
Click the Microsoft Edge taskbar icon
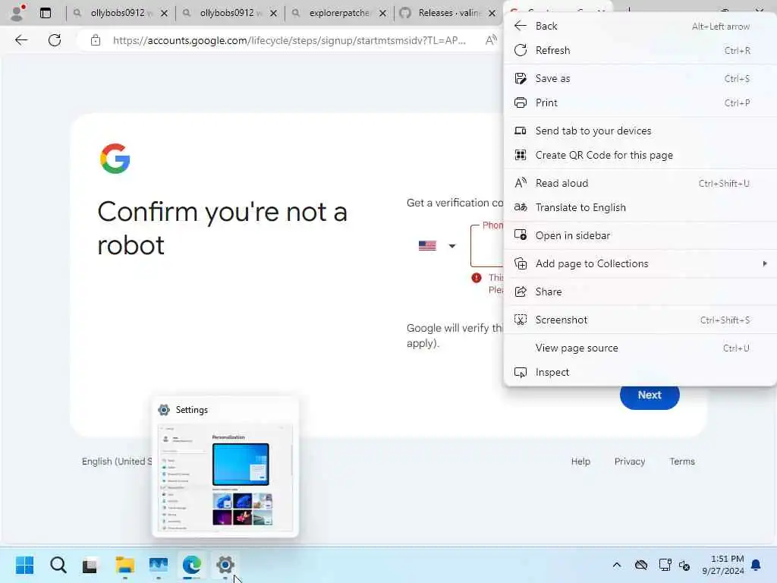point(191,565)
